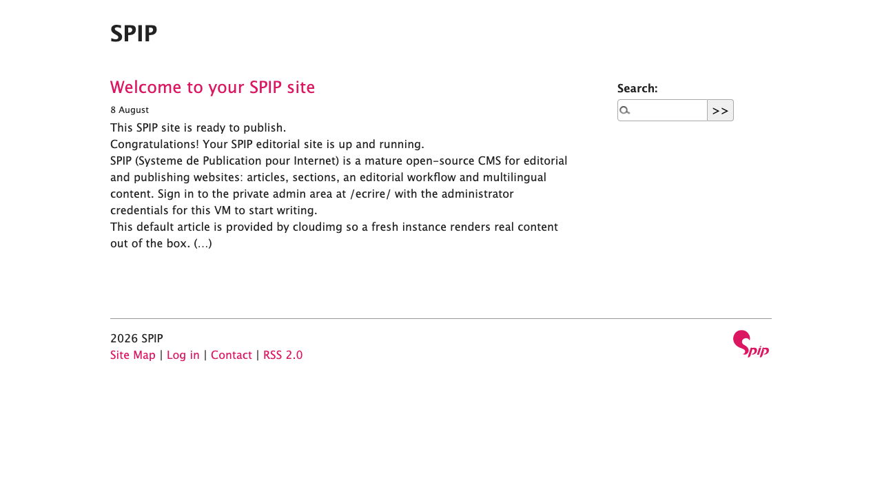The width and height of the screenshot is (882, 496).
Task: Click the 'This SPIP site is ready to publish' line
Action: [198, 128]
